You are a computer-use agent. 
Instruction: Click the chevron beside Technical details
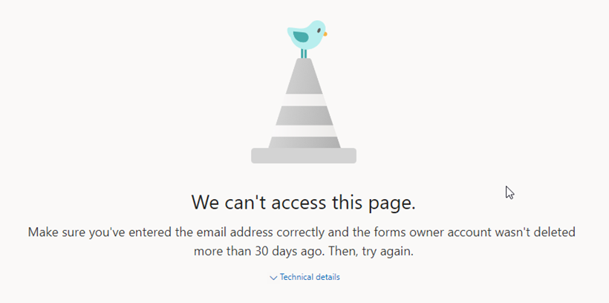[273, 278]
